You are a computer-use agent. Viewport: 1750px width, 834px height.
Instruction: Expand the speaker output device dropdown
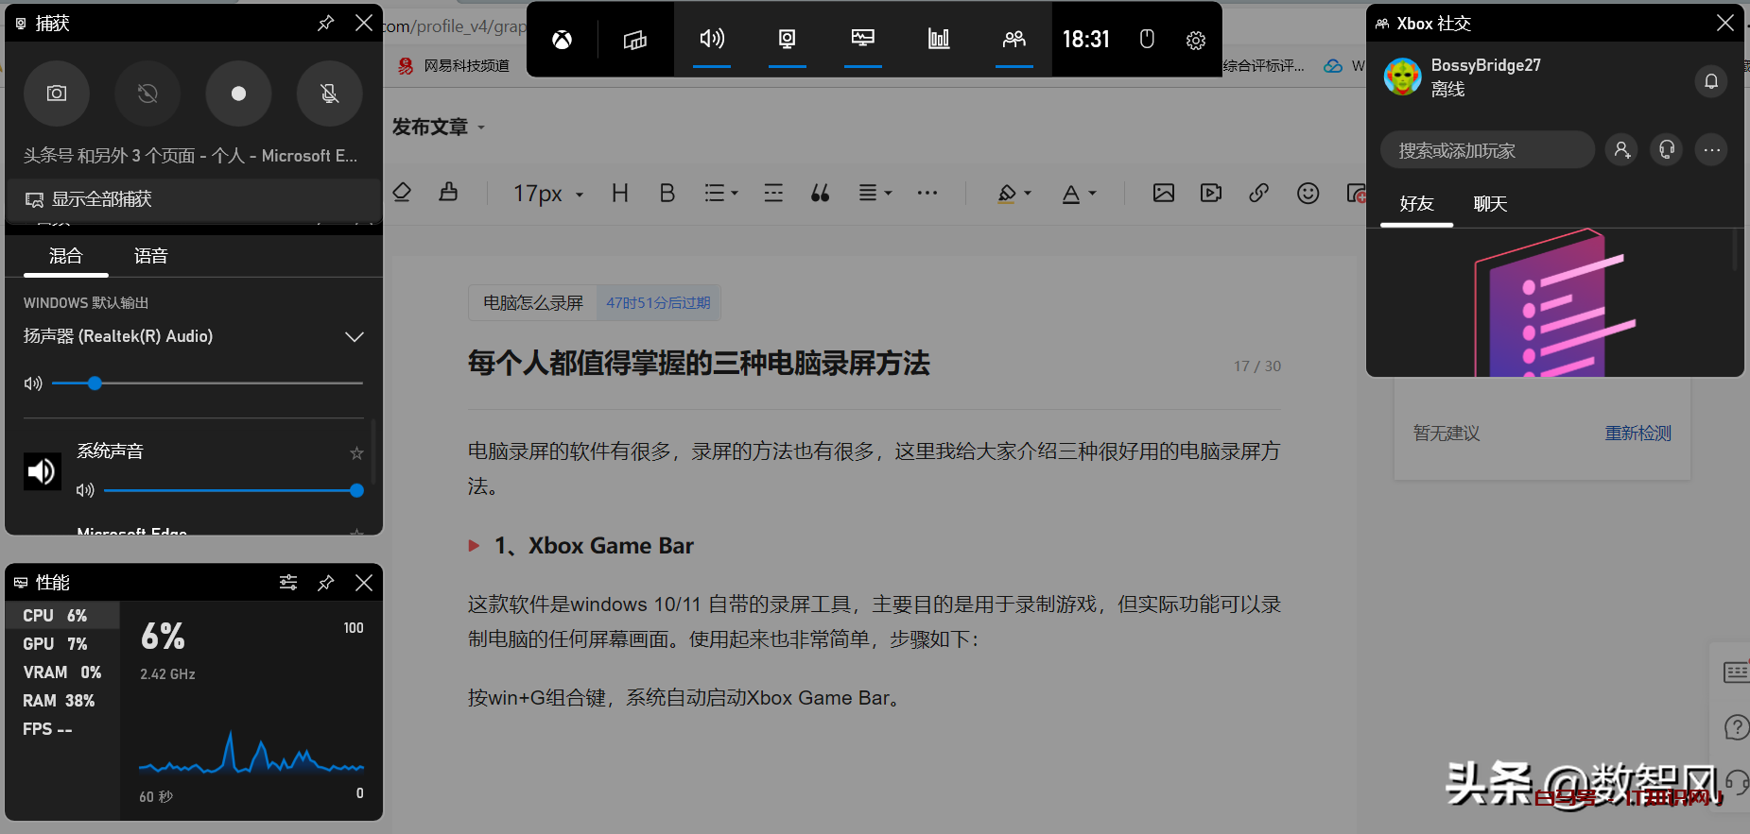click(x=354, y=337)
